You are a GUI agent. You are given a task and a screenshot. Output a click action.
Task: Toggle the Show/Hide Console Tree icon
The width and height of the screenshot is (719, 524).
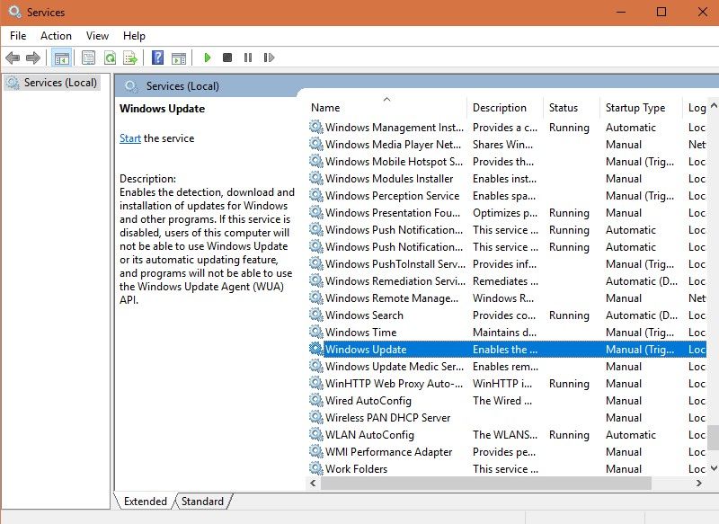[x=61, y=58]
